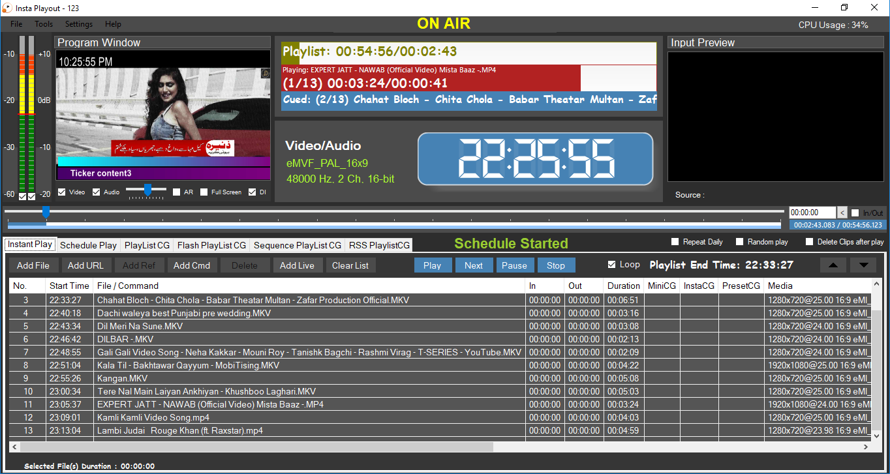The height and width of the screenshot is (474, 890).
Task: Select the 'DILBAR -.MKV' playlist row
Action: (x=440, y=339)
